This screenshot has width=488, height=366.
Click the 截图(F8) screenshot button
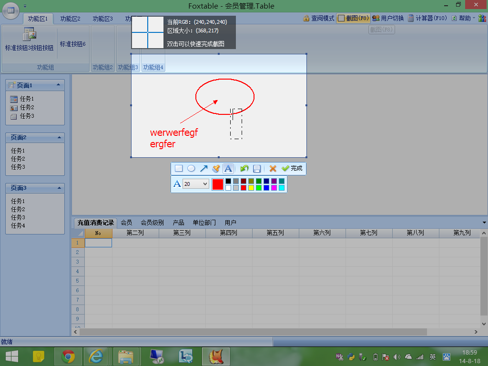(353, 19)
